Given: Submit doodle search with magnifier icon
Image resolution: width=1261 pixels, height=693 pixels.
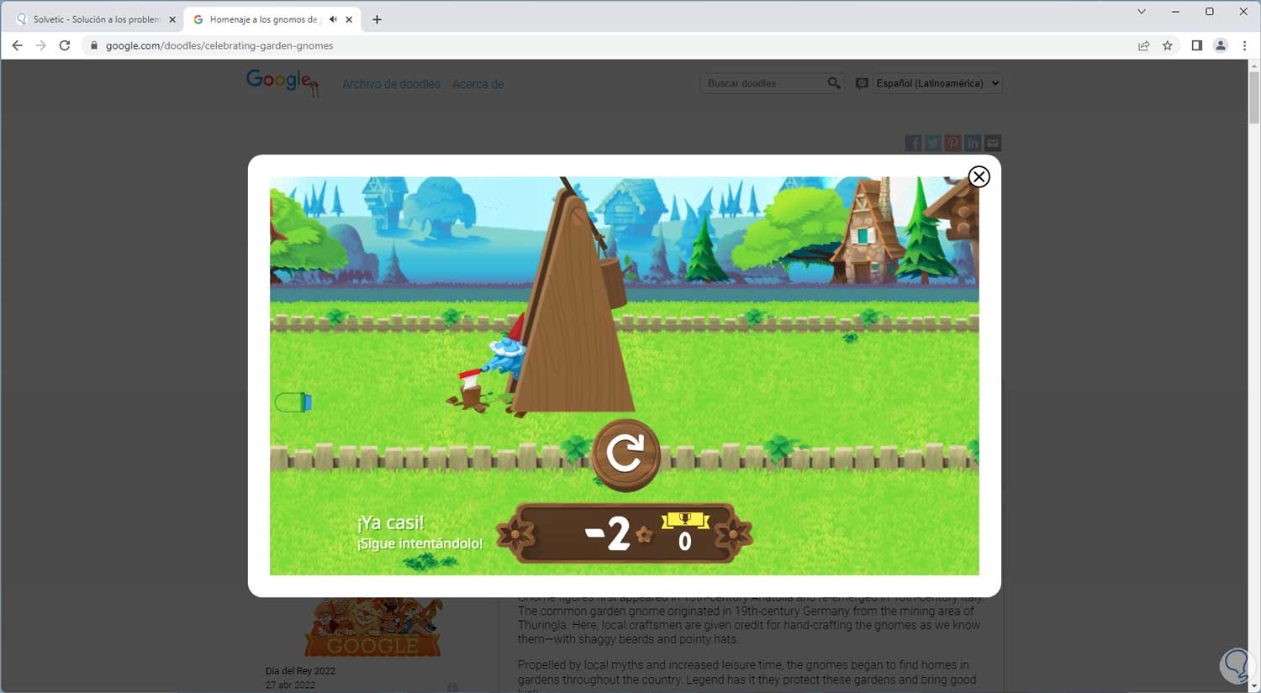Looking at the screenshot, I should click(833, 83).
